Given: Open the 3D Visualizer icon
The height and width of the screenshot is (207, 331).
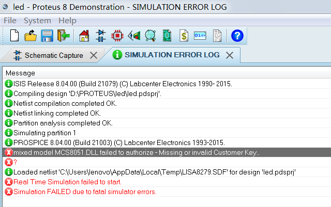Looking at the screenshot, I should point(134,36).
